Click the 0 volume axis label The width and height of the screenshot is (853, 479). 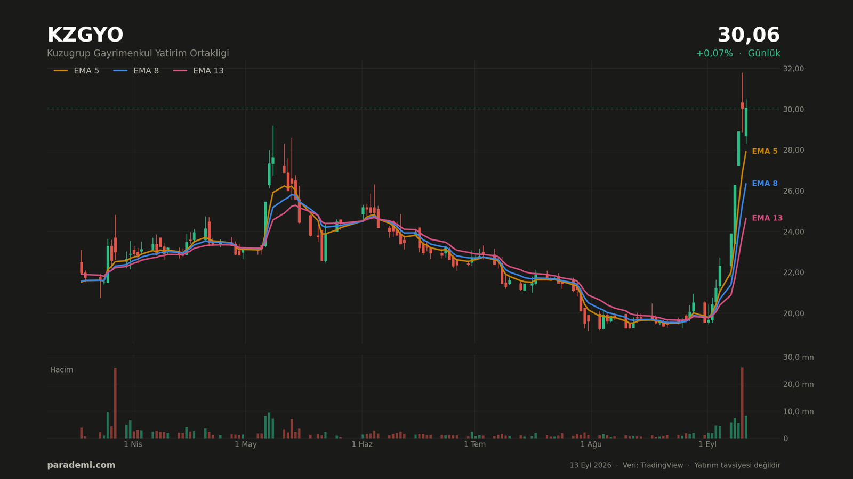coord(785,439)
